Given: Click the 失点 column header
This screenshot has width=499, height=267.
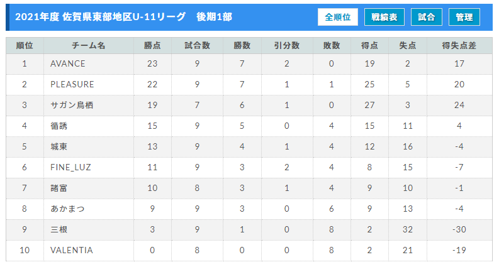Looking at the screenshot, I should 408,46.
